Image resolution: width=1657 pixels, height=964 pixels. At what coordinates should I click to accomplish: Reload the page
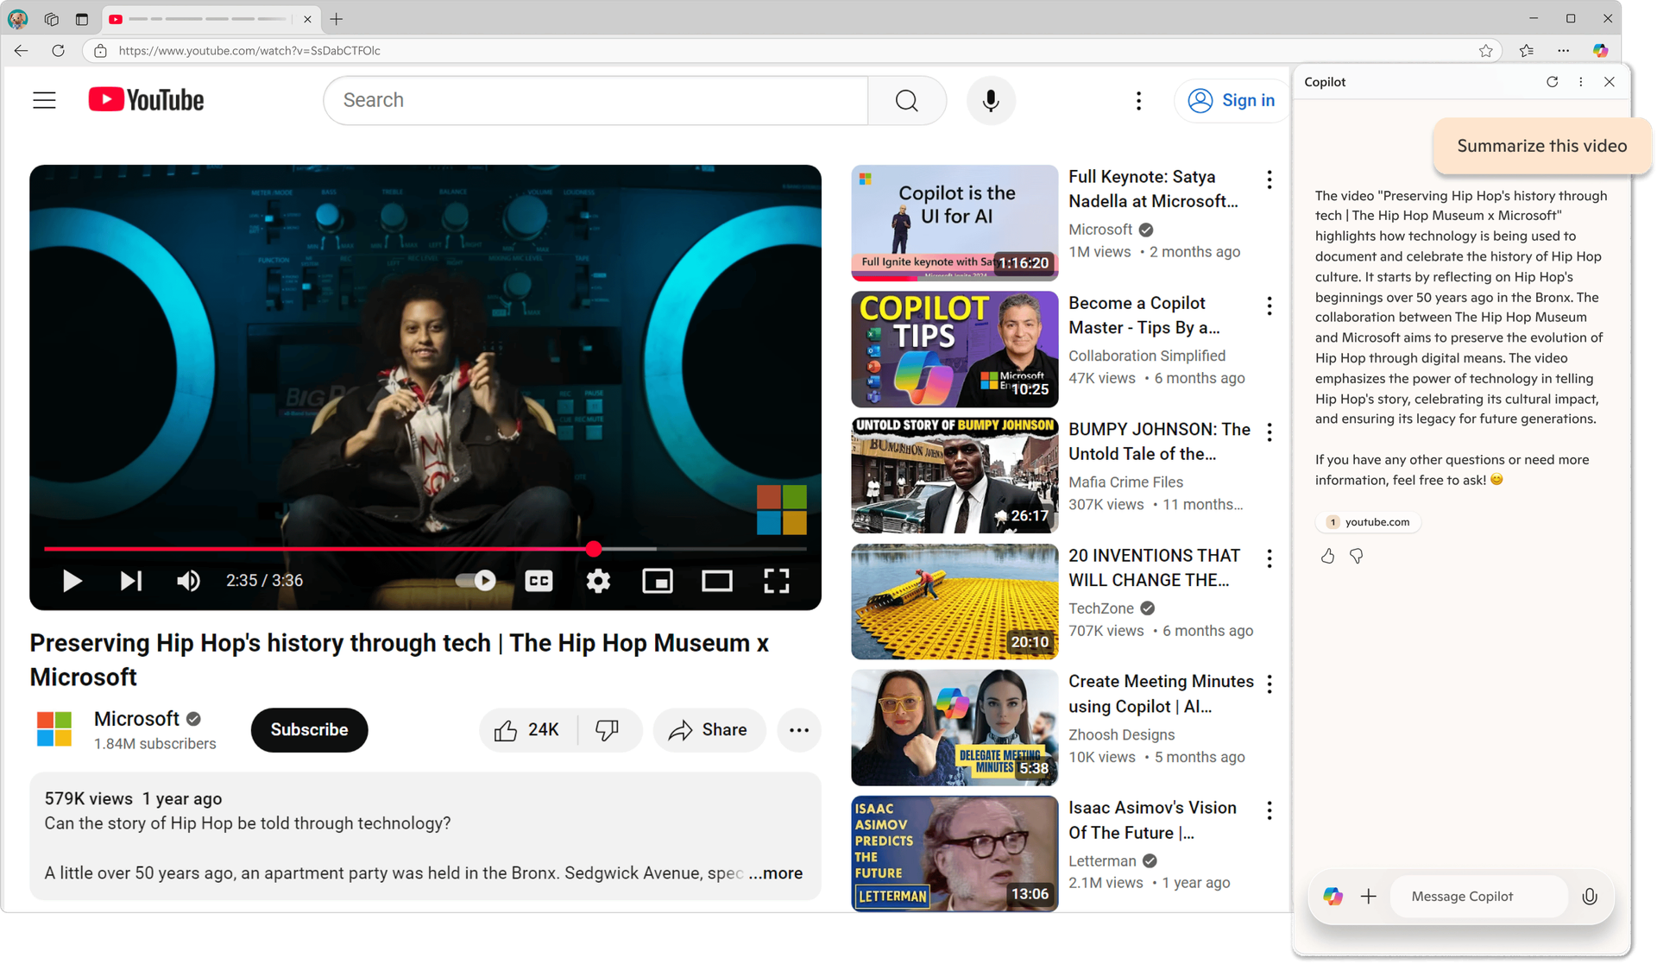pyautogui.click(x=58, y=51)
